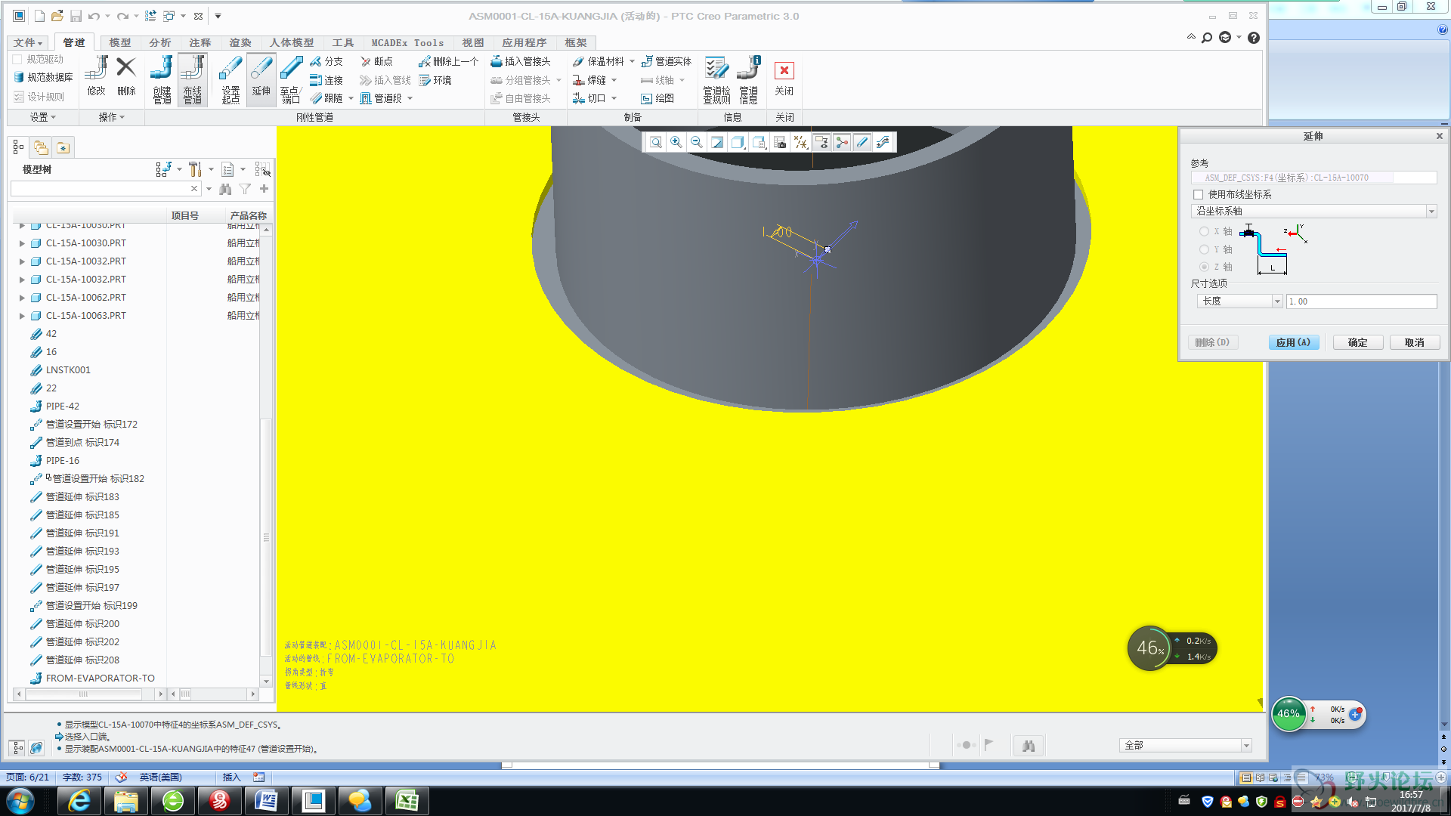Open the 设置 group dropdown
The image size is (1451, 816).
42,117
